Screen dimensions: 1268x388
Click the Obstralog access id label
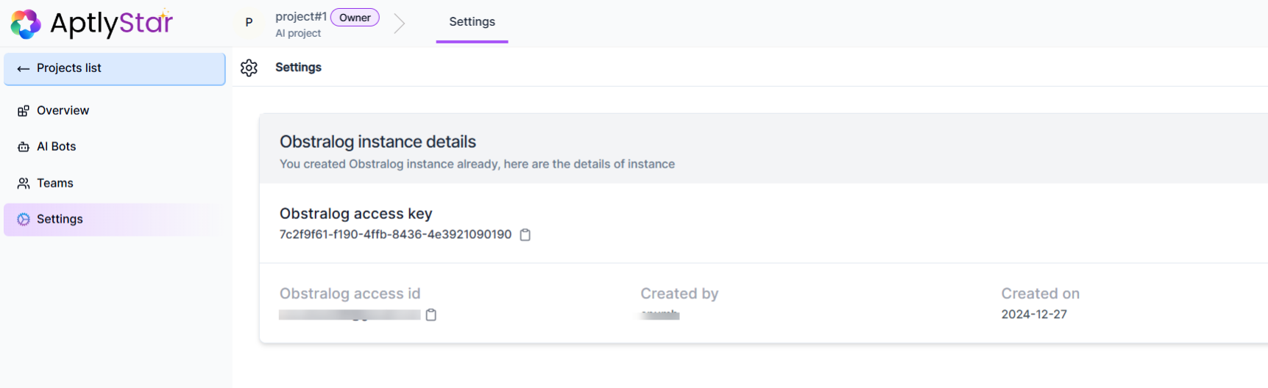350,293
